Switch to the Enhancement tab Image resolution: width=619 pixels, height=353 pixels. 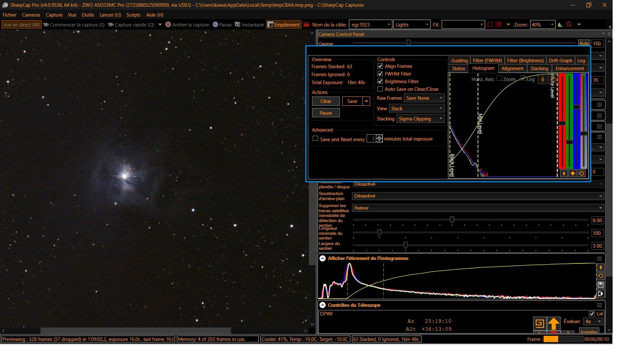coord(570,68)
